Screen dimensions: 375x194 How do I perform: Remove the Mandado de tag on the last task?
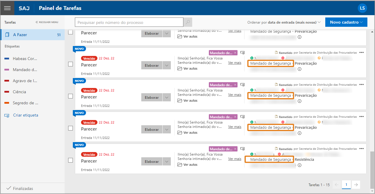point(235,149)
